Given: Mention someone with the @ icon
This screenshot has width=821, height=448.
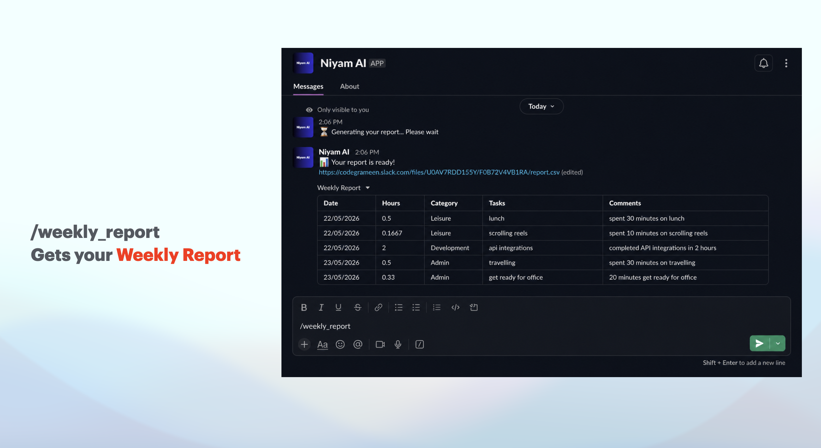Looking at the screenshot, I should (358, 344).
